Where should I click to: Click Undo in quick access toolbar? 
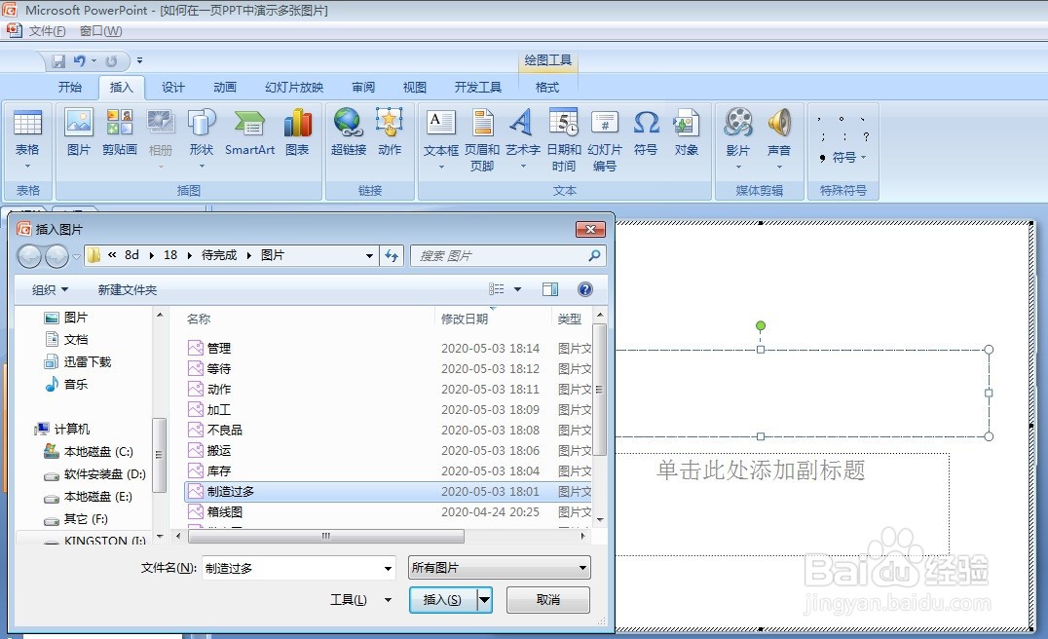80,60
